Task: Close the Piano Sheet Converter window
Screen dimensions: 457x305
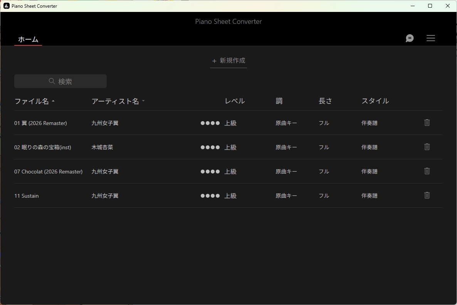Action: click(448, 6)
